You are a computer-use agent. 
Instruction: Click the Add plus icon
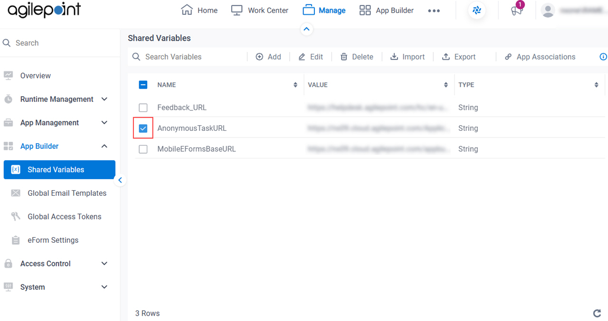click(259, 57)
